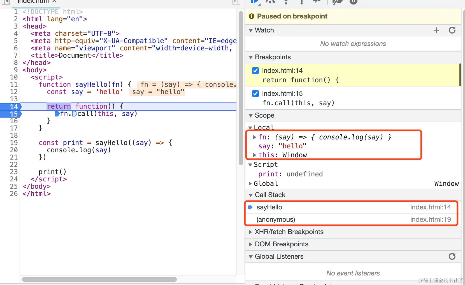
Task: Click the console.log(say) call on line 20
Action: [79, 150]
